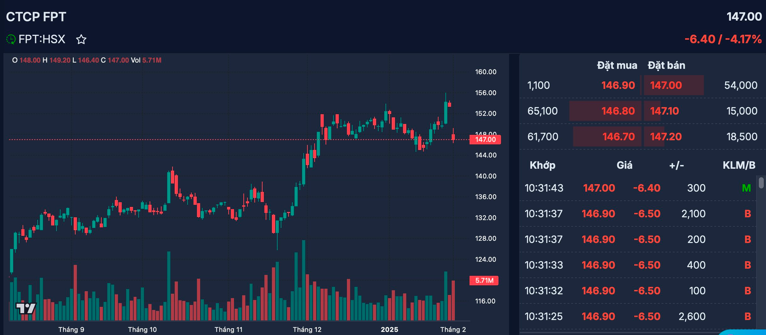Click the red 147.00 price axis tag
The image size is (766, 335).
coord(485,139)
